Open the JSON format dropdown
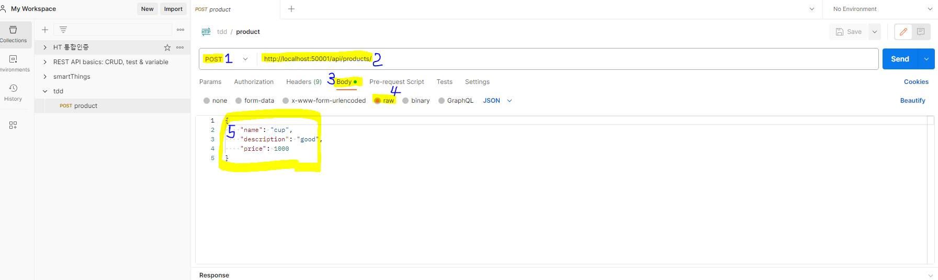 pyautogui.click(x=498, y=101)
